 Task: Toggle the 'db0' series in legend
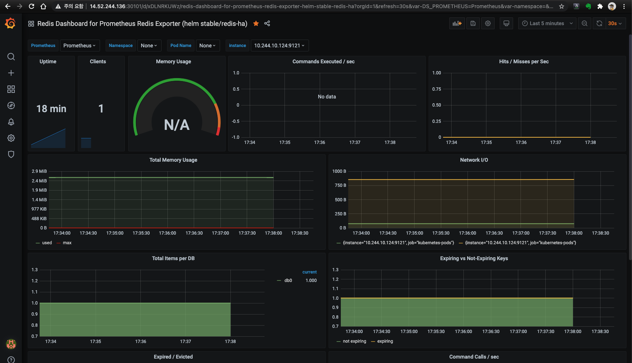(288, 280)
